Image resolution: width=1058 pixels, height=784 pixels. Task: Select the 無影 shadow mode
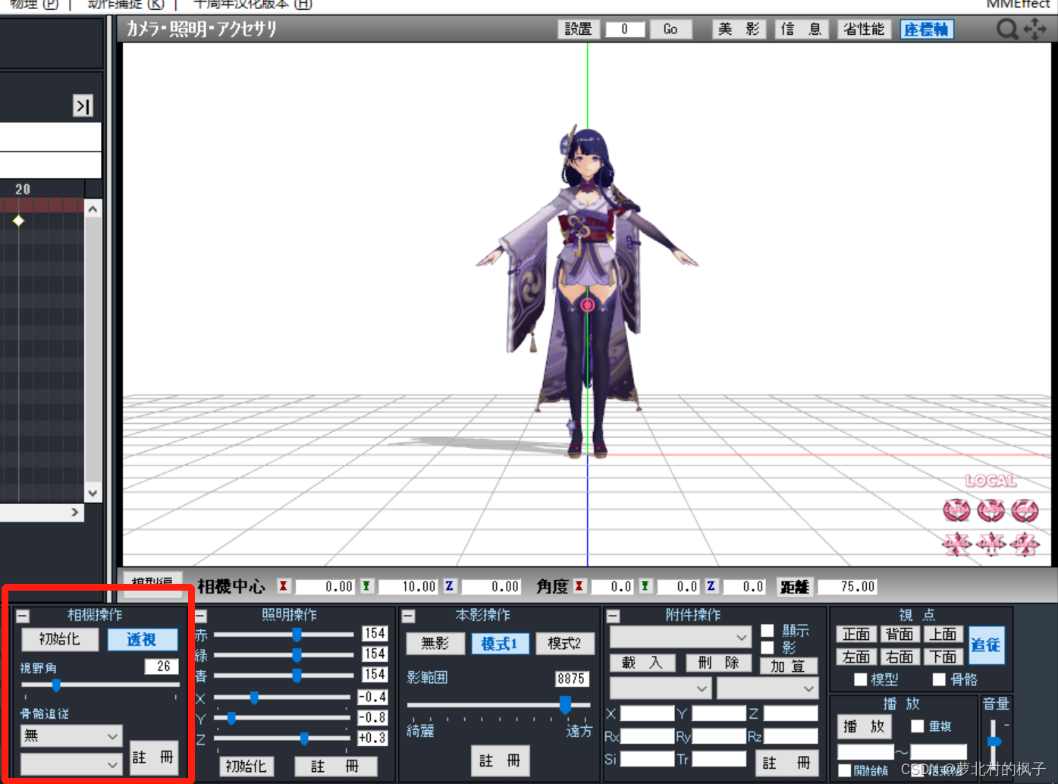point(435,644)
